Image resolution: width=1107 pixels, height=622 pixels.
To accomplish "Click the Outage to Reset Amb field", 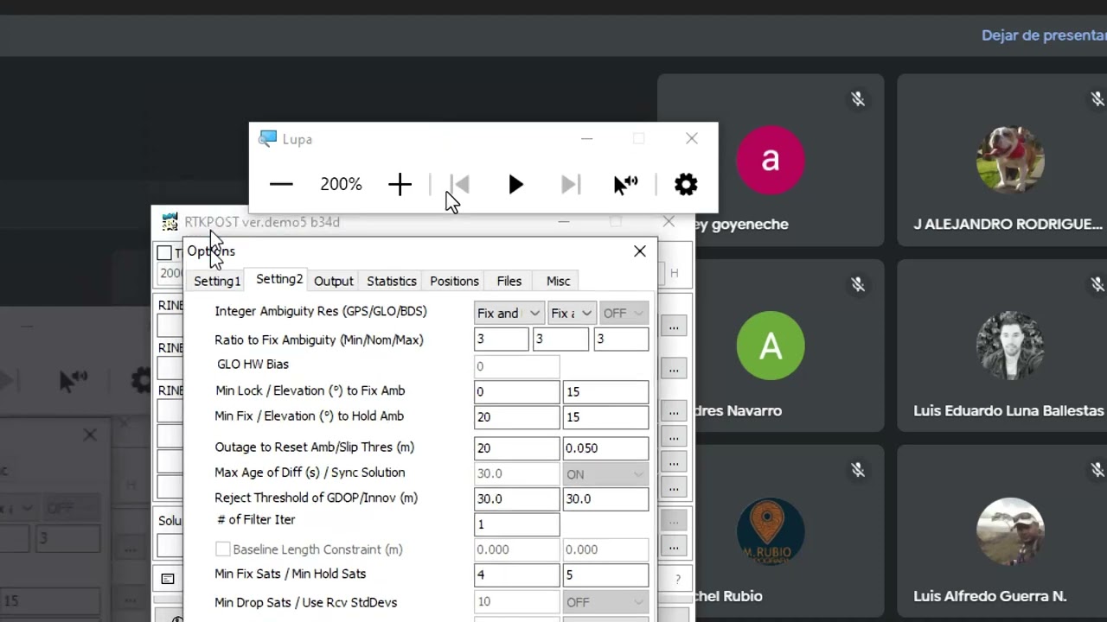I will [x=516, y=448].
